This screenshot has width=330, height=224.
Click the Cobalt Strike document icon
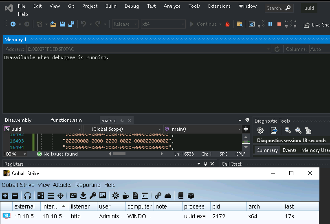(x=135, y=196)
